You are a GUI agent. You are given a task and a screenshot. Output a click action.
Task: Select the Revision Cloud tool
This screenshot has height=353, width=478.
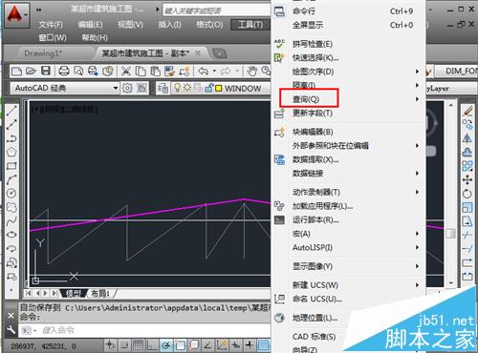point(11,207)
